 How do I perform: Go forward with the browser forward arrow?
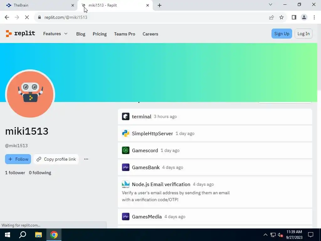click(17, 17)
